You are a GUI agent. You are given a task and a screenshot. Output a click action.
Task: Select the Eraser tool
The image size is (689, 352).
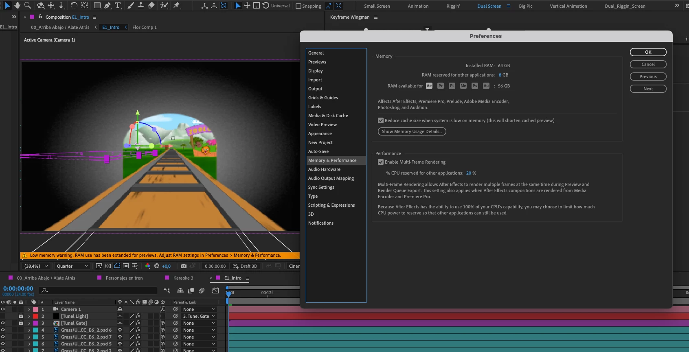151,5
